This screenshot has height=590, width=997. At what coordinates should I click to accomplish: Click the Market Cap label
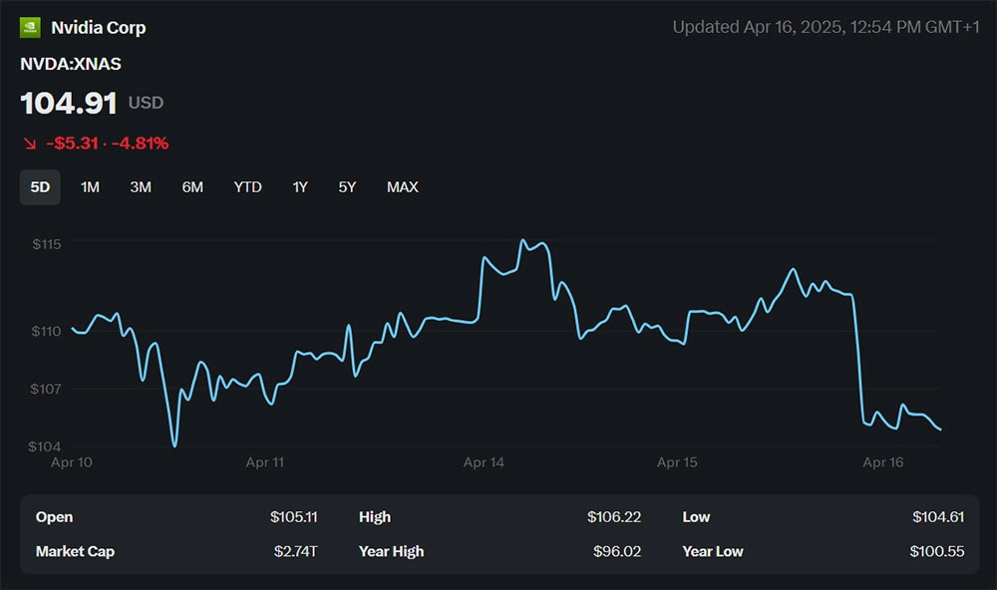click(75, 551)
